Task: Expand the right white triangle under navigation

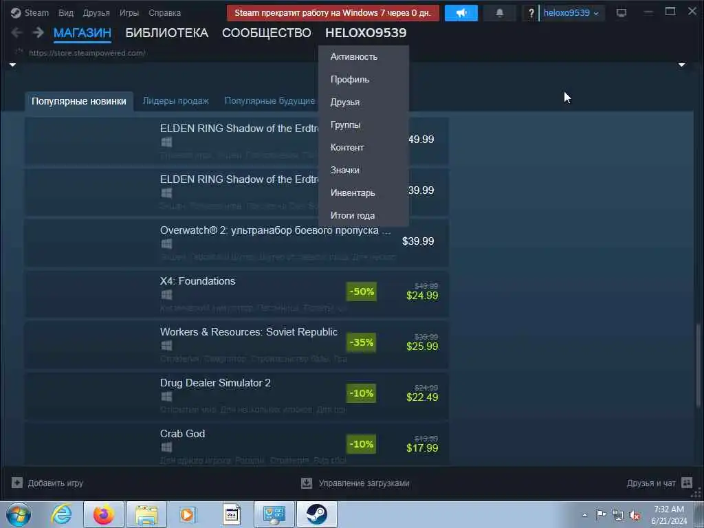Action: tap(681, 65)
